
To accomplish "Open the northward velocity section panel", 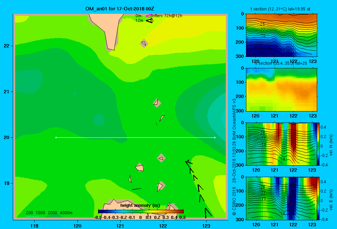I will click(281, 144).
